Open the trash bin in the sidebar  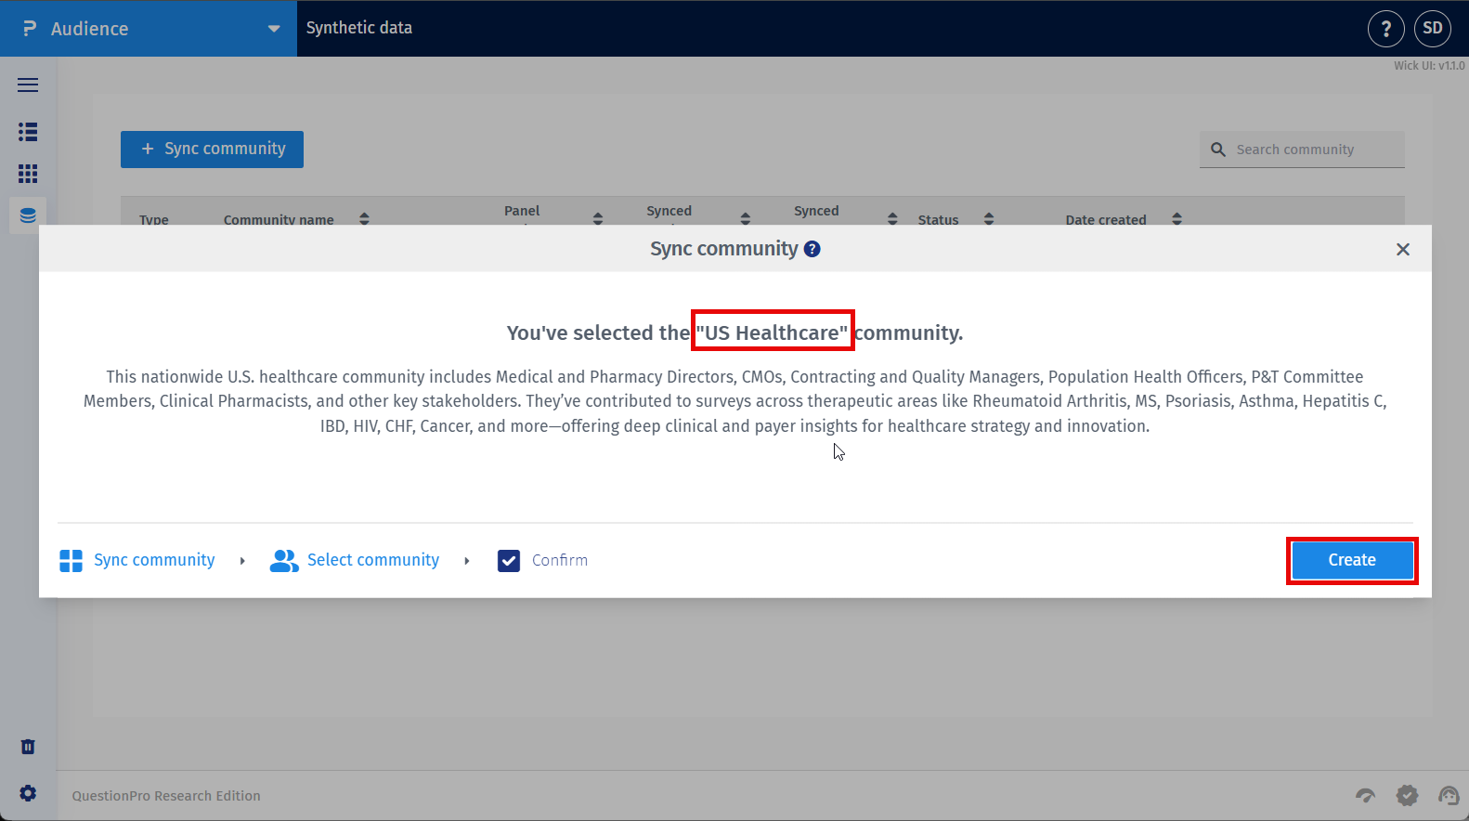[x=28, y=747]
